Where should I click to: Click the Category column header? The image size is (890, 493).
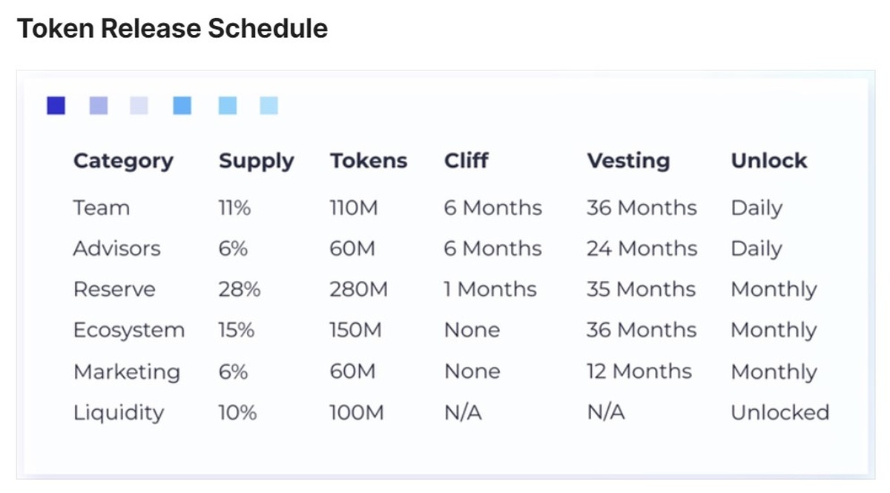click(x=123, y=161)
